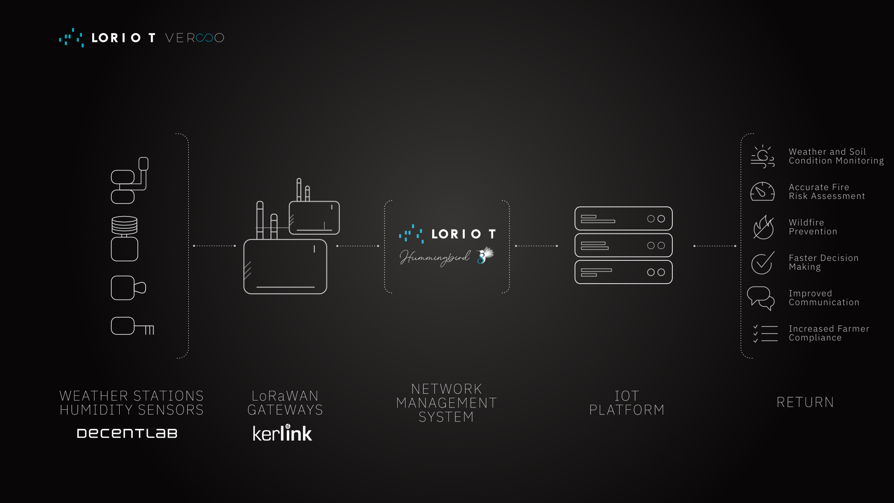
Task: Expand the IOT Platform server options
Action: [x=623, y=245]
